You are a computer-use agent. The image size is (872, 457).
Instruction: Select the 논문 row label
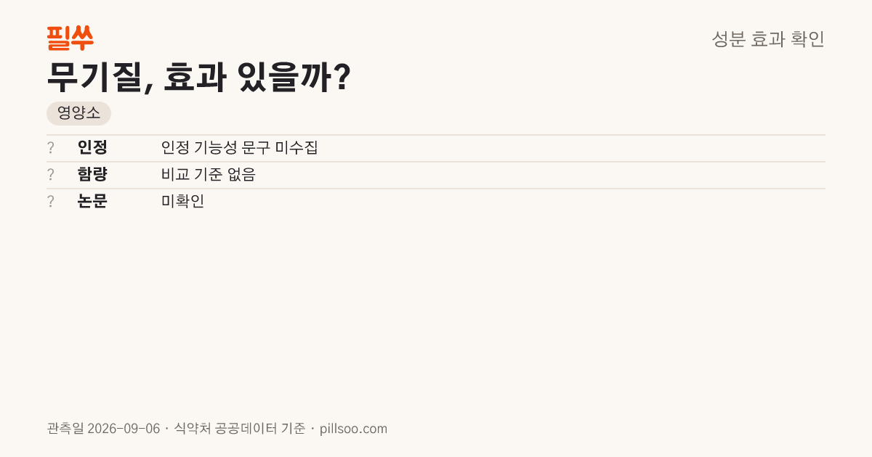[x=92, y=202]
